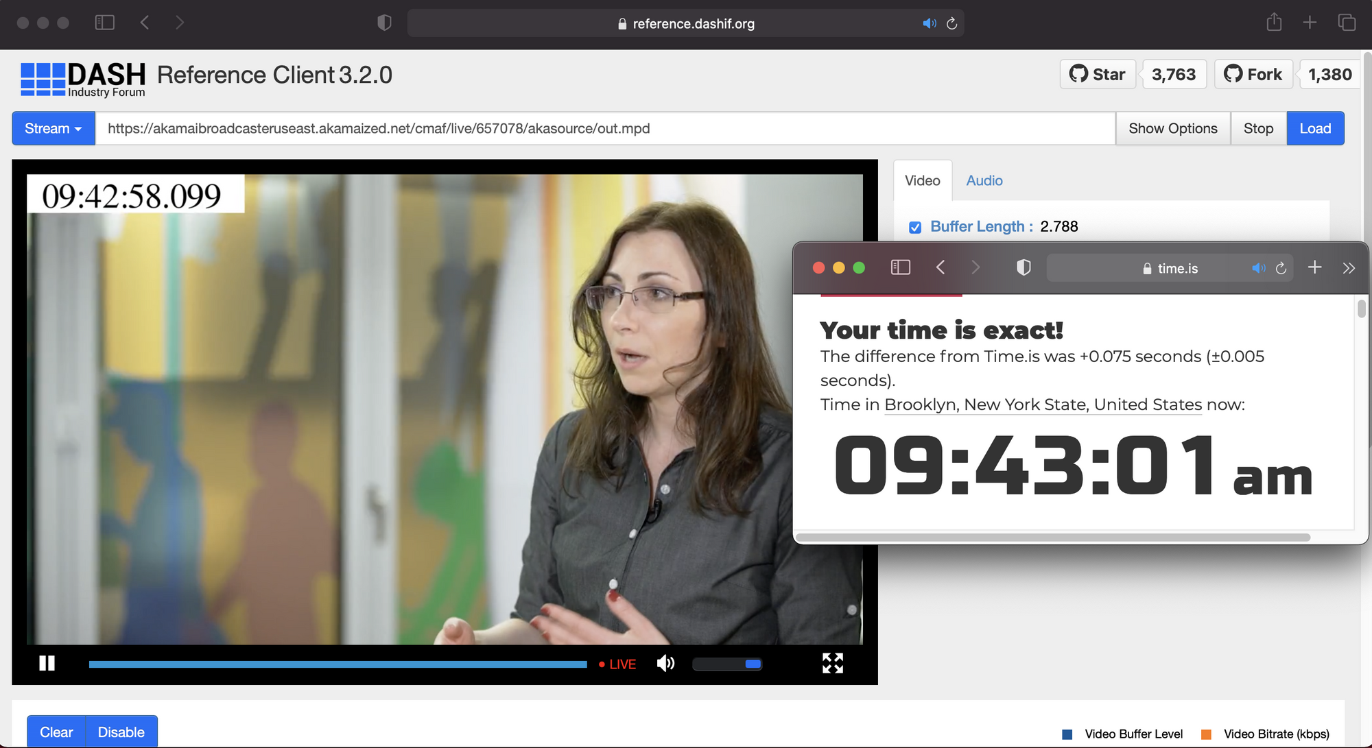The height and width of the screenshot is (748, 1372).
Task: Zoom the time.is window with green button
Action: click(x=859, y=267)
